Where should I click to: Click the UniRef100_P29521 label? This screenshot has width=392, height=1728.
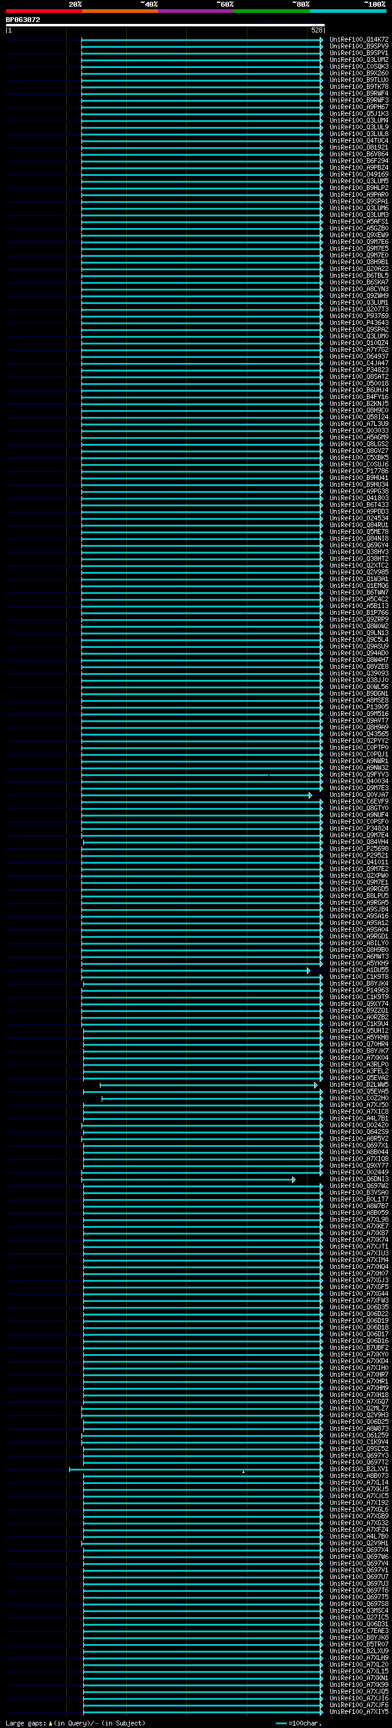(x=359, y=855)
